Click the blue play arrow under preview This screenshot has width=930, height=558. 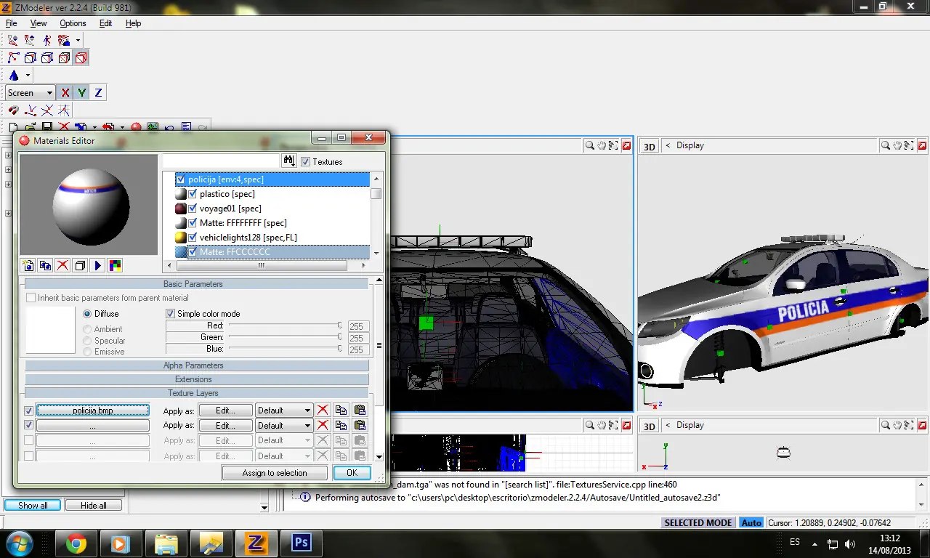pyautogui.click(x=97, y=265)
